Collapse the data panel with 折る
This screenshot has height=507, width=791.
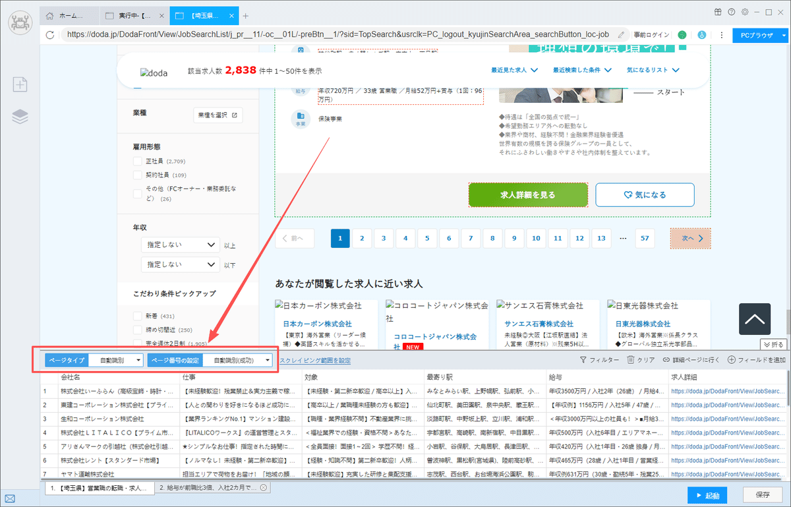pos(773,344)
